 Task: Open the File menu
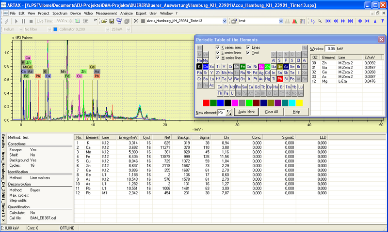tap(13, 14)
